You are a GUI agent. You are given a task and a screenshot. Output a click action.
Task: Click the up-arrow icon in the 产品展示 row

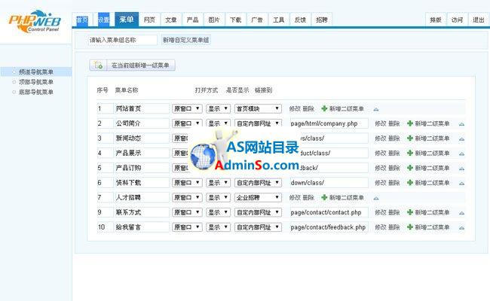pos(461,154)
